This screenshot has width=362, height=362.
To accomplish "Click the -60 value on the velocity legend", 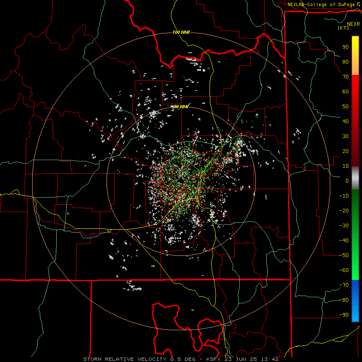I will pos(344,270).
